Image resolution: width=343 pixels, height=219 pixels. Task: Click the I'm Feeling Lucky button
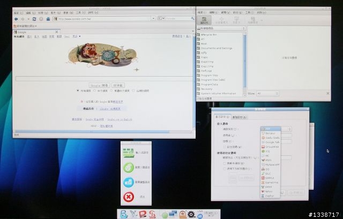click(118, 85)
